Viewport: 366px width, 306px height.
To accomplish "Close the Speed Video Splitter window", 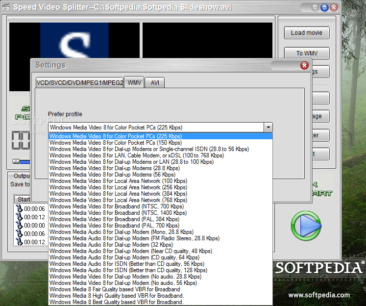I will (334, 7).
